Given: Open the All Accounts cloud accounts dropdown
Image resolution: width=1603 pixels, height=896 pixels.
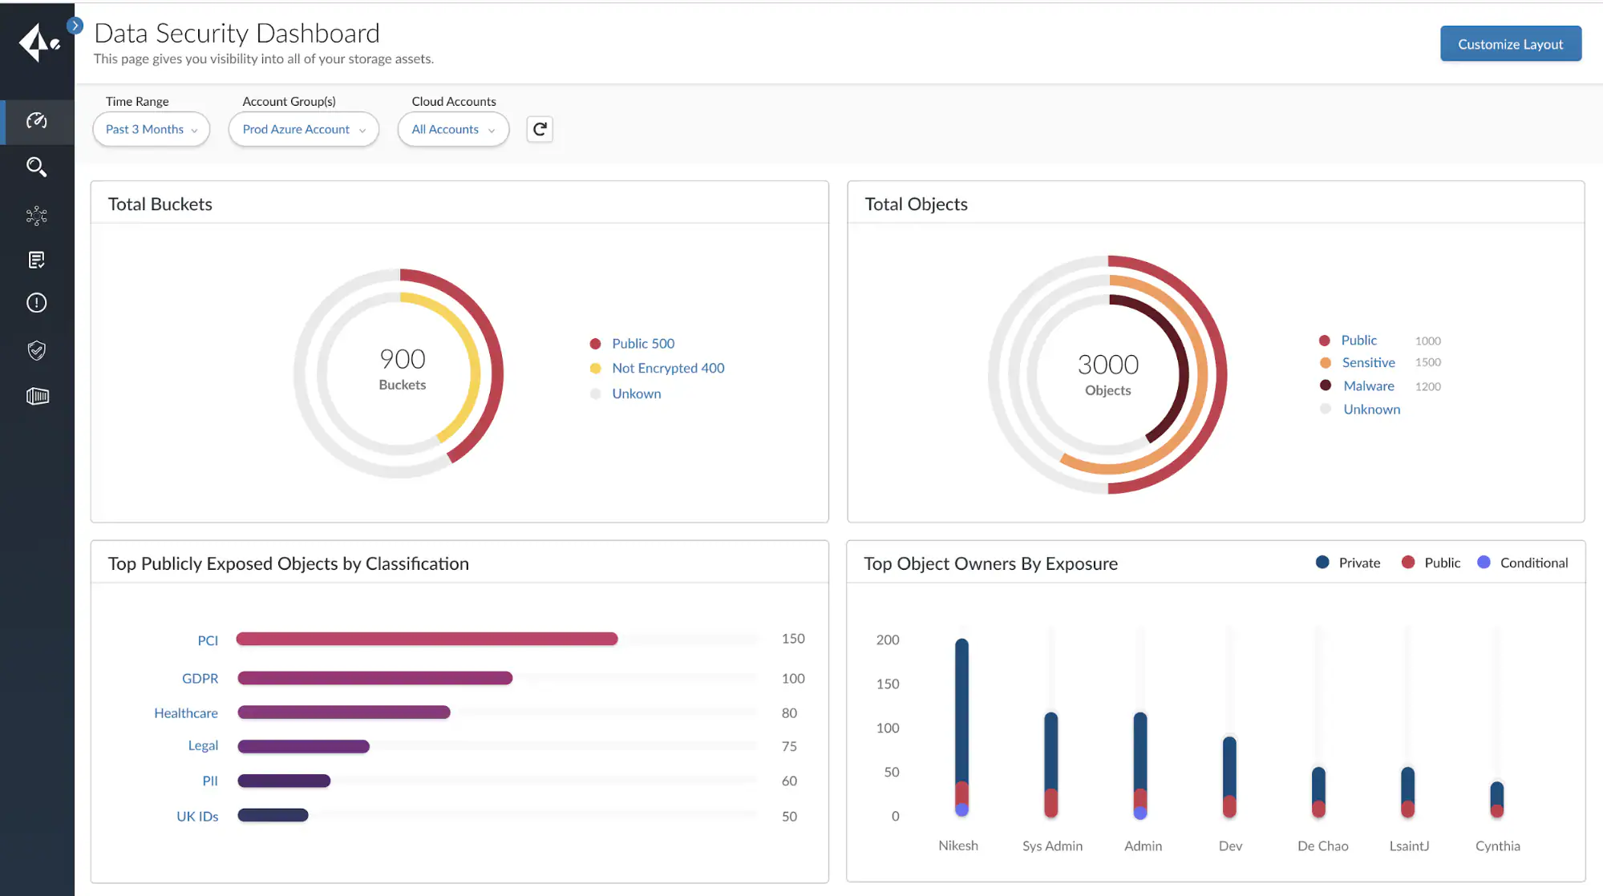Looking at the screenshot, I should coord(452,129).
